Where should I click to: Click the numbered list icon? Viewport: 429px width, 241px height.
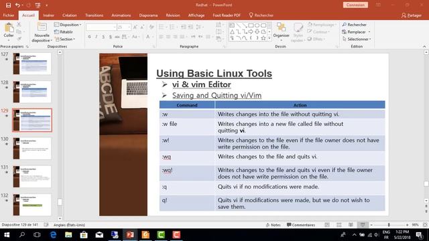(x=172, y=27)
